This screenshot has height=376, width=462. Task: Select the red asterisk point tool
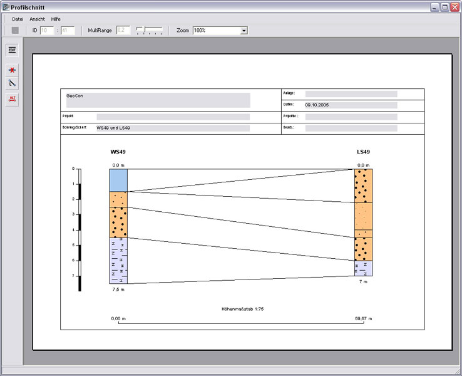(12, 70)
